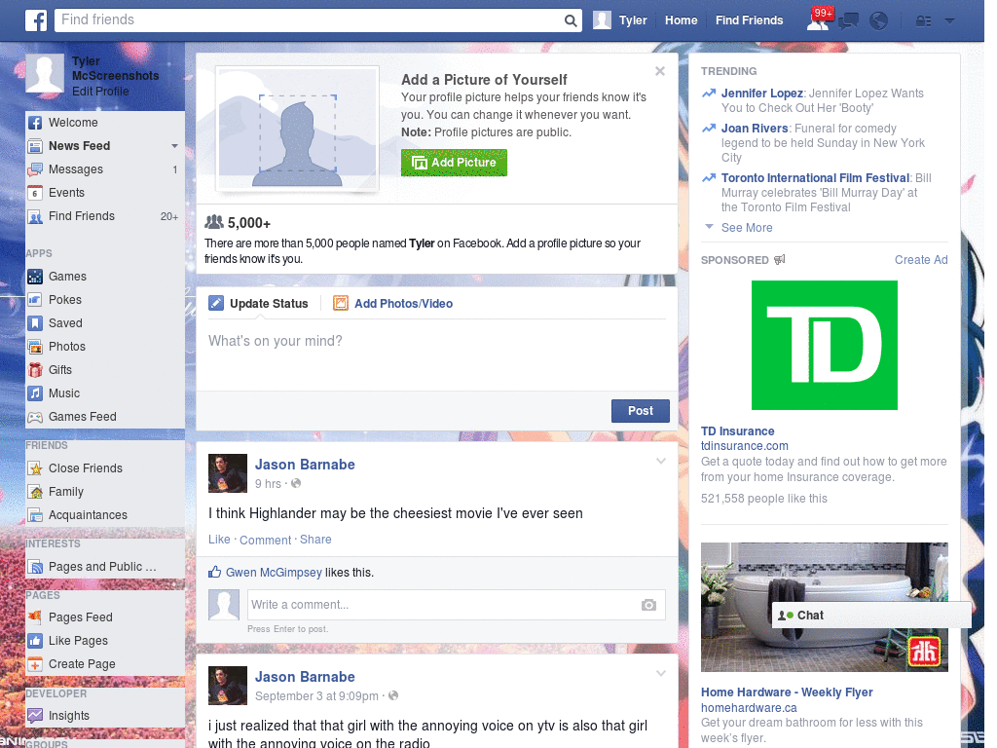This screenshot has width=997, height=748.
Task: Expand the account menu arrow in top bar
Action: pyautogui.click(x=949, y=21)
